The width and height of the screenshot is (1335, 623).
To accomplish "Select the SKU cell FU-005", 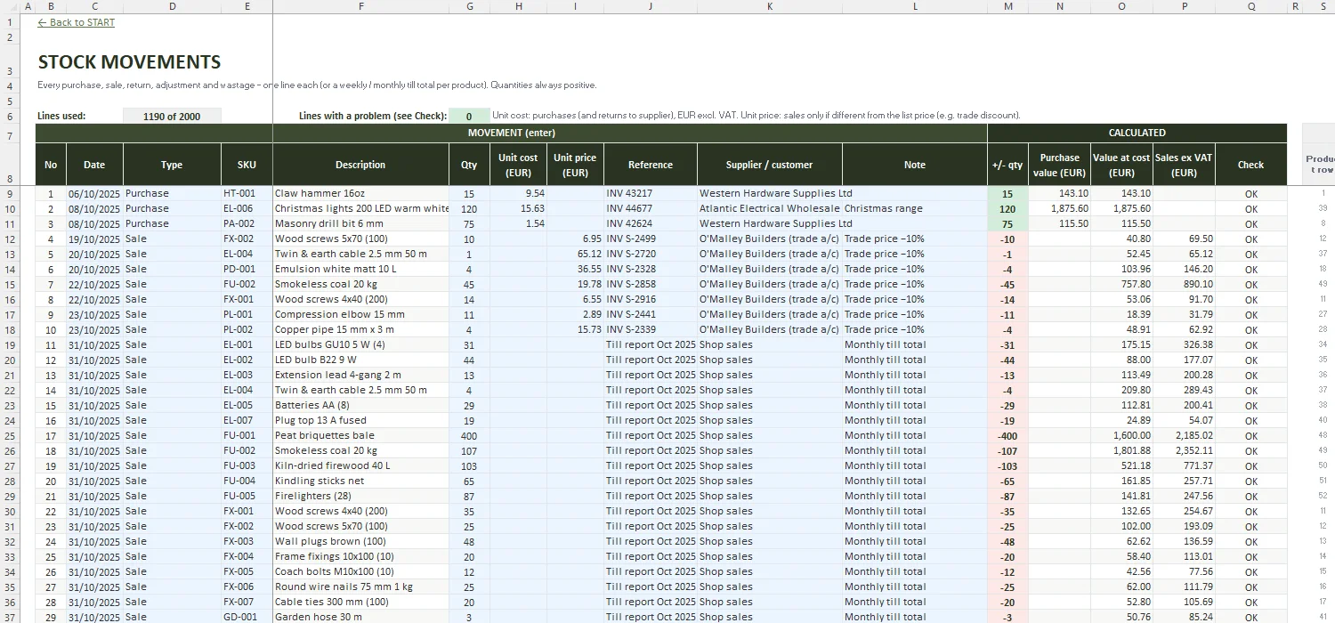I will click(x=247, y=496).
